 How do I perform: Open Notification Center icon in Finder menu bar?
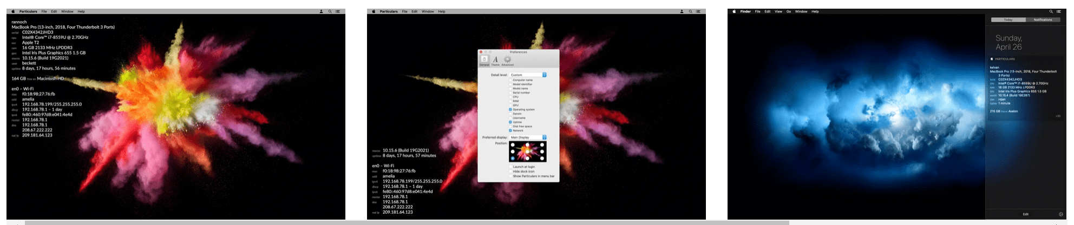click(1058, 11)
